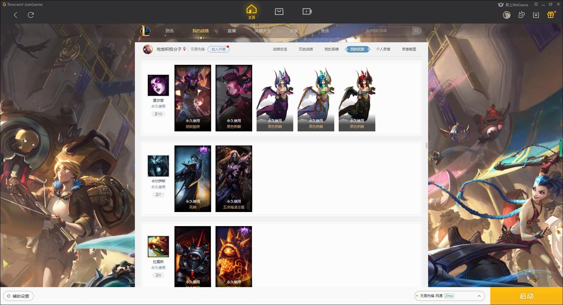The image size is (563, 305).
Task: Click the share/forward icon in top bar
Action: (x=521, y=15)
